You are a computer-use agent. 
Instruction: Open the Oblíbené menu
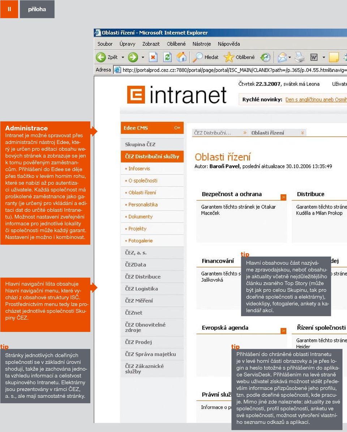(176, 44)
